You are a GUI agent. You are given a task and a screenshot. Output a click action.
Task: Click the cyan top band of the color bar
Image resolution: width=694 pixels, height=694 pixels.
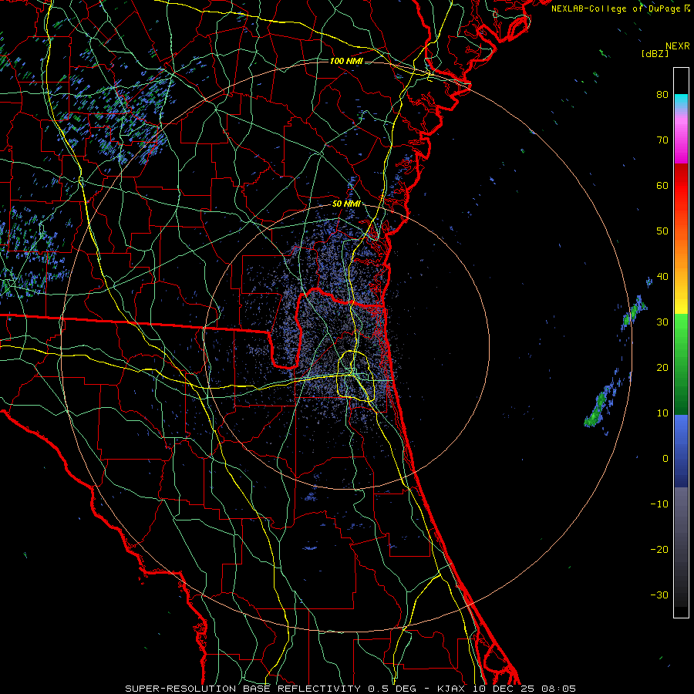coord(681,102)
